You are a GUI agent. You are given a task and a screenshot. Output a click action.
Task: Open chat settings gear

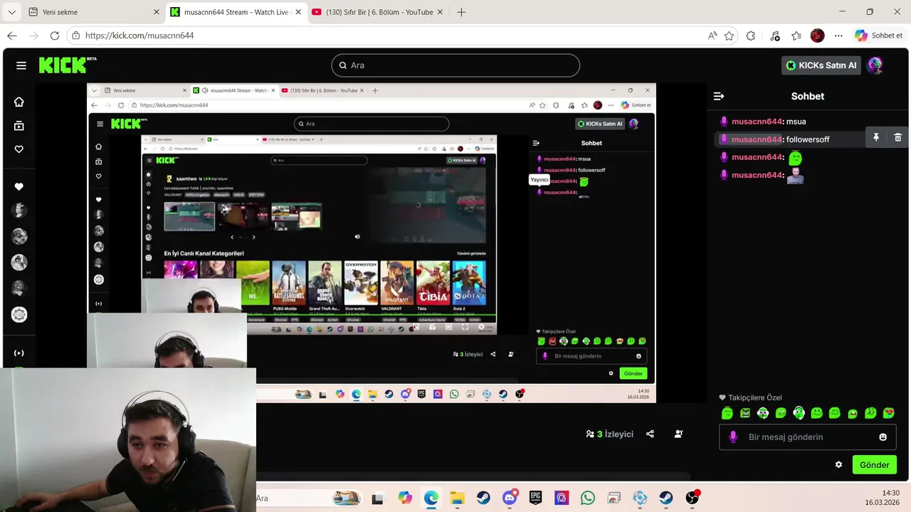click(x=838, y=464)
